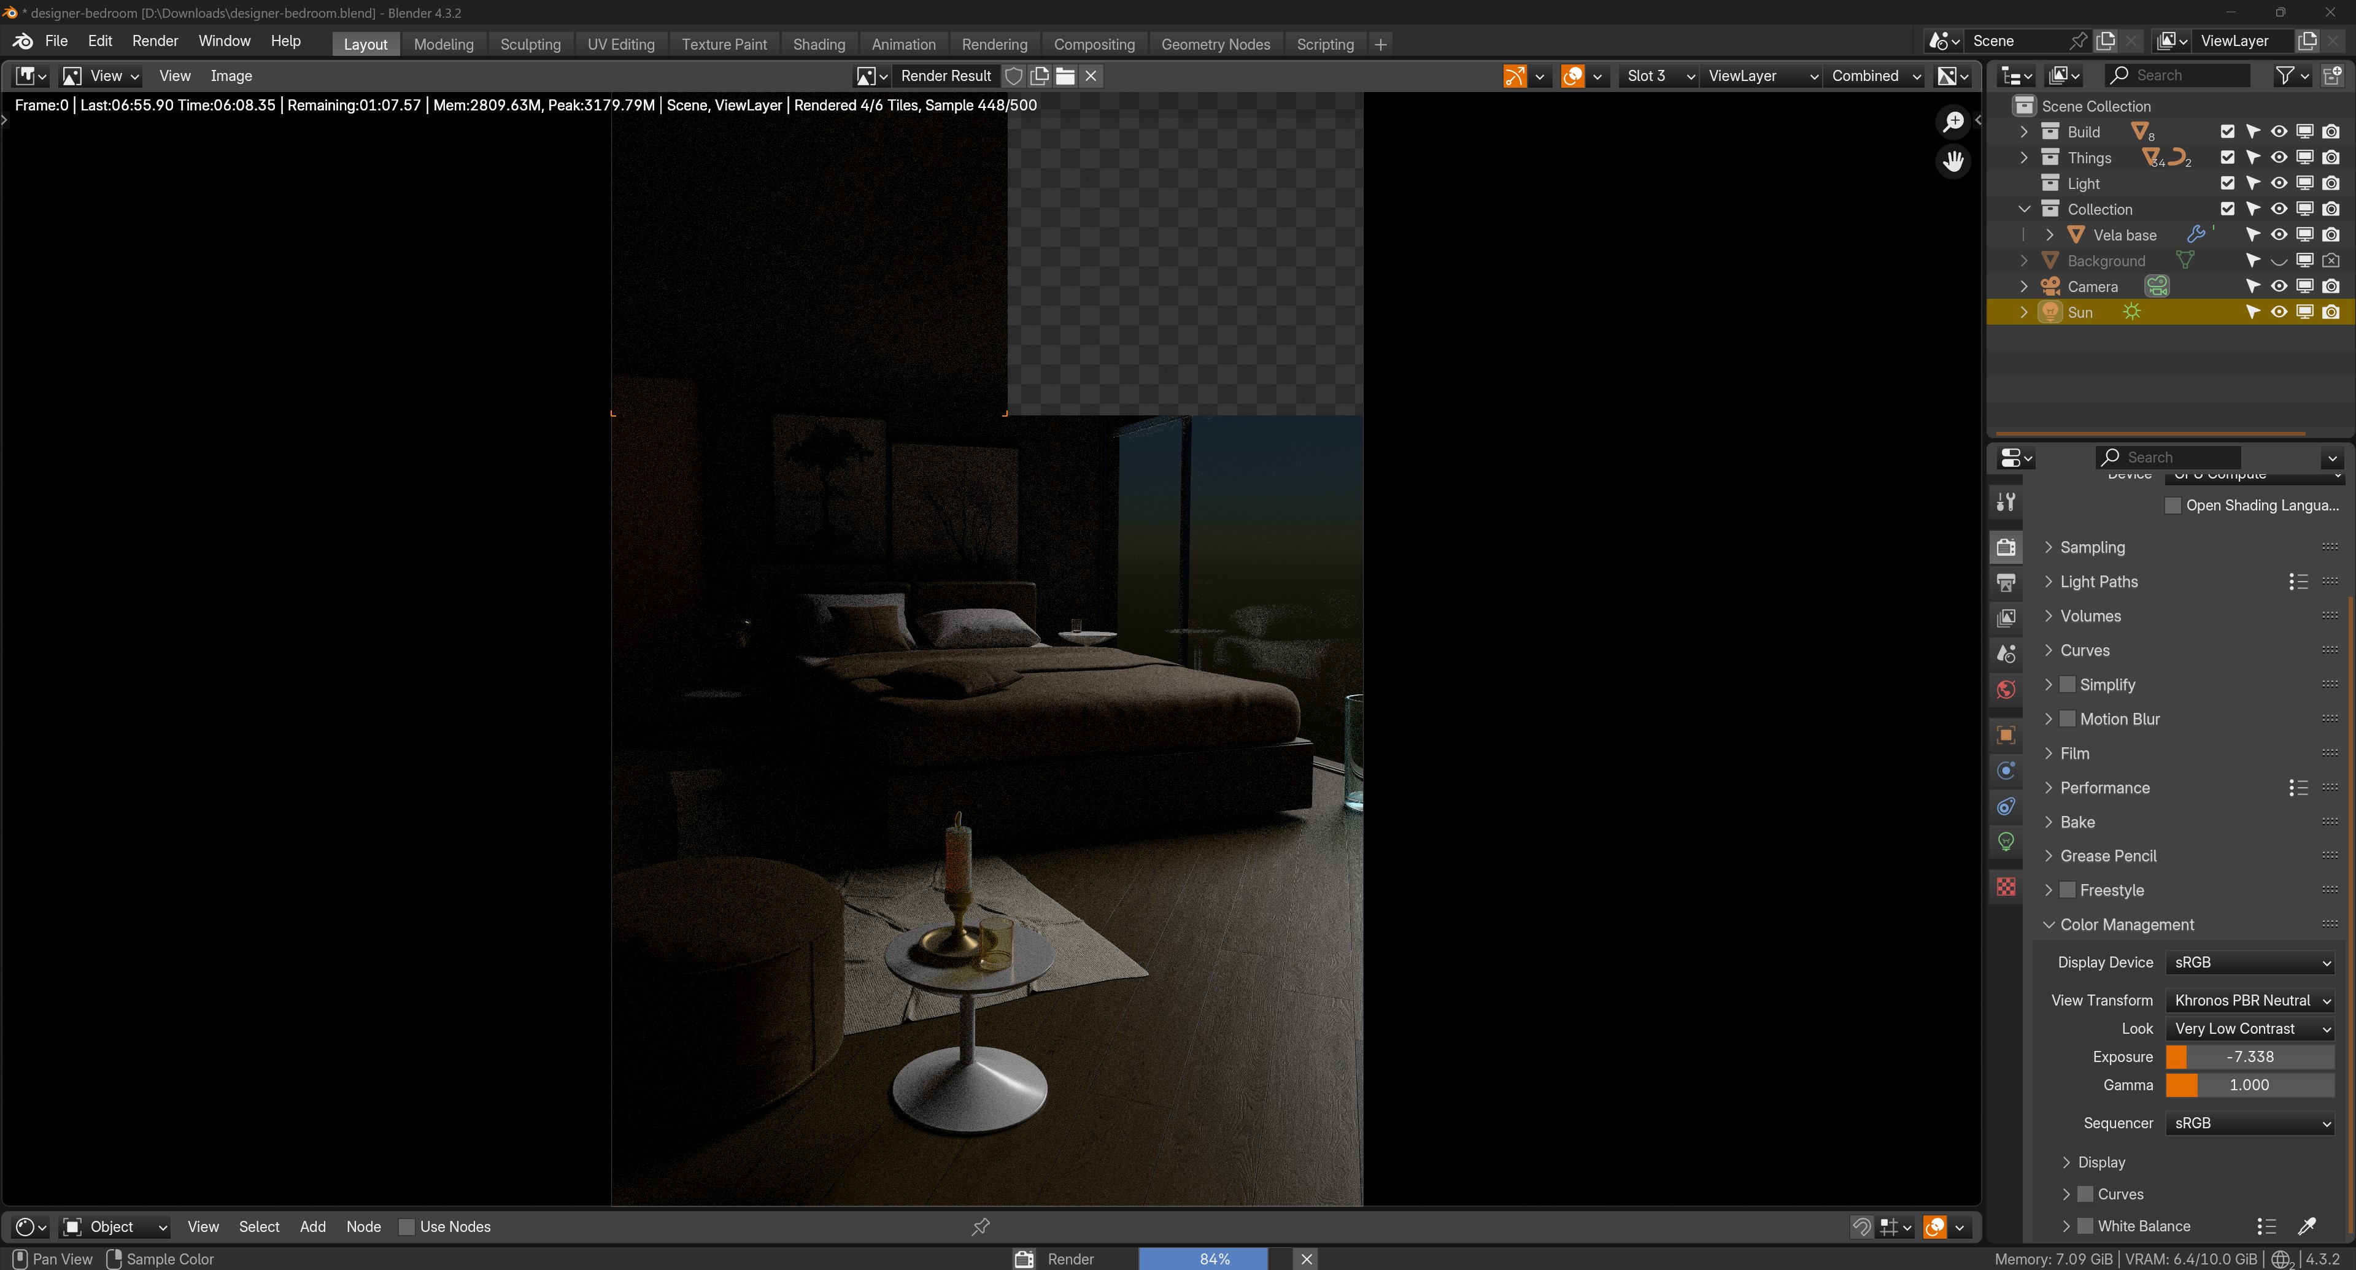Toggle viewport visibility of the Sun object
This screenshot has height=1270, width=2356.
(2279, 312)
